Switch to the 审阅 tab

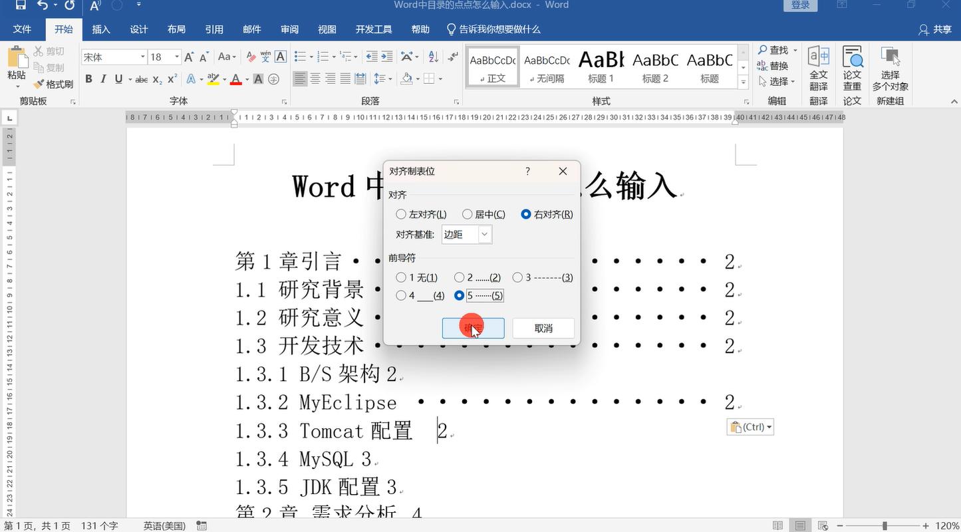click(289, 29)
